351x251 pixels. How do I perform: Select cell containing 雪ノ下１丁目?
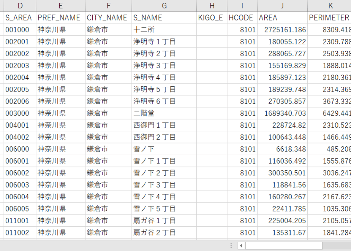[x=164, y=161]
